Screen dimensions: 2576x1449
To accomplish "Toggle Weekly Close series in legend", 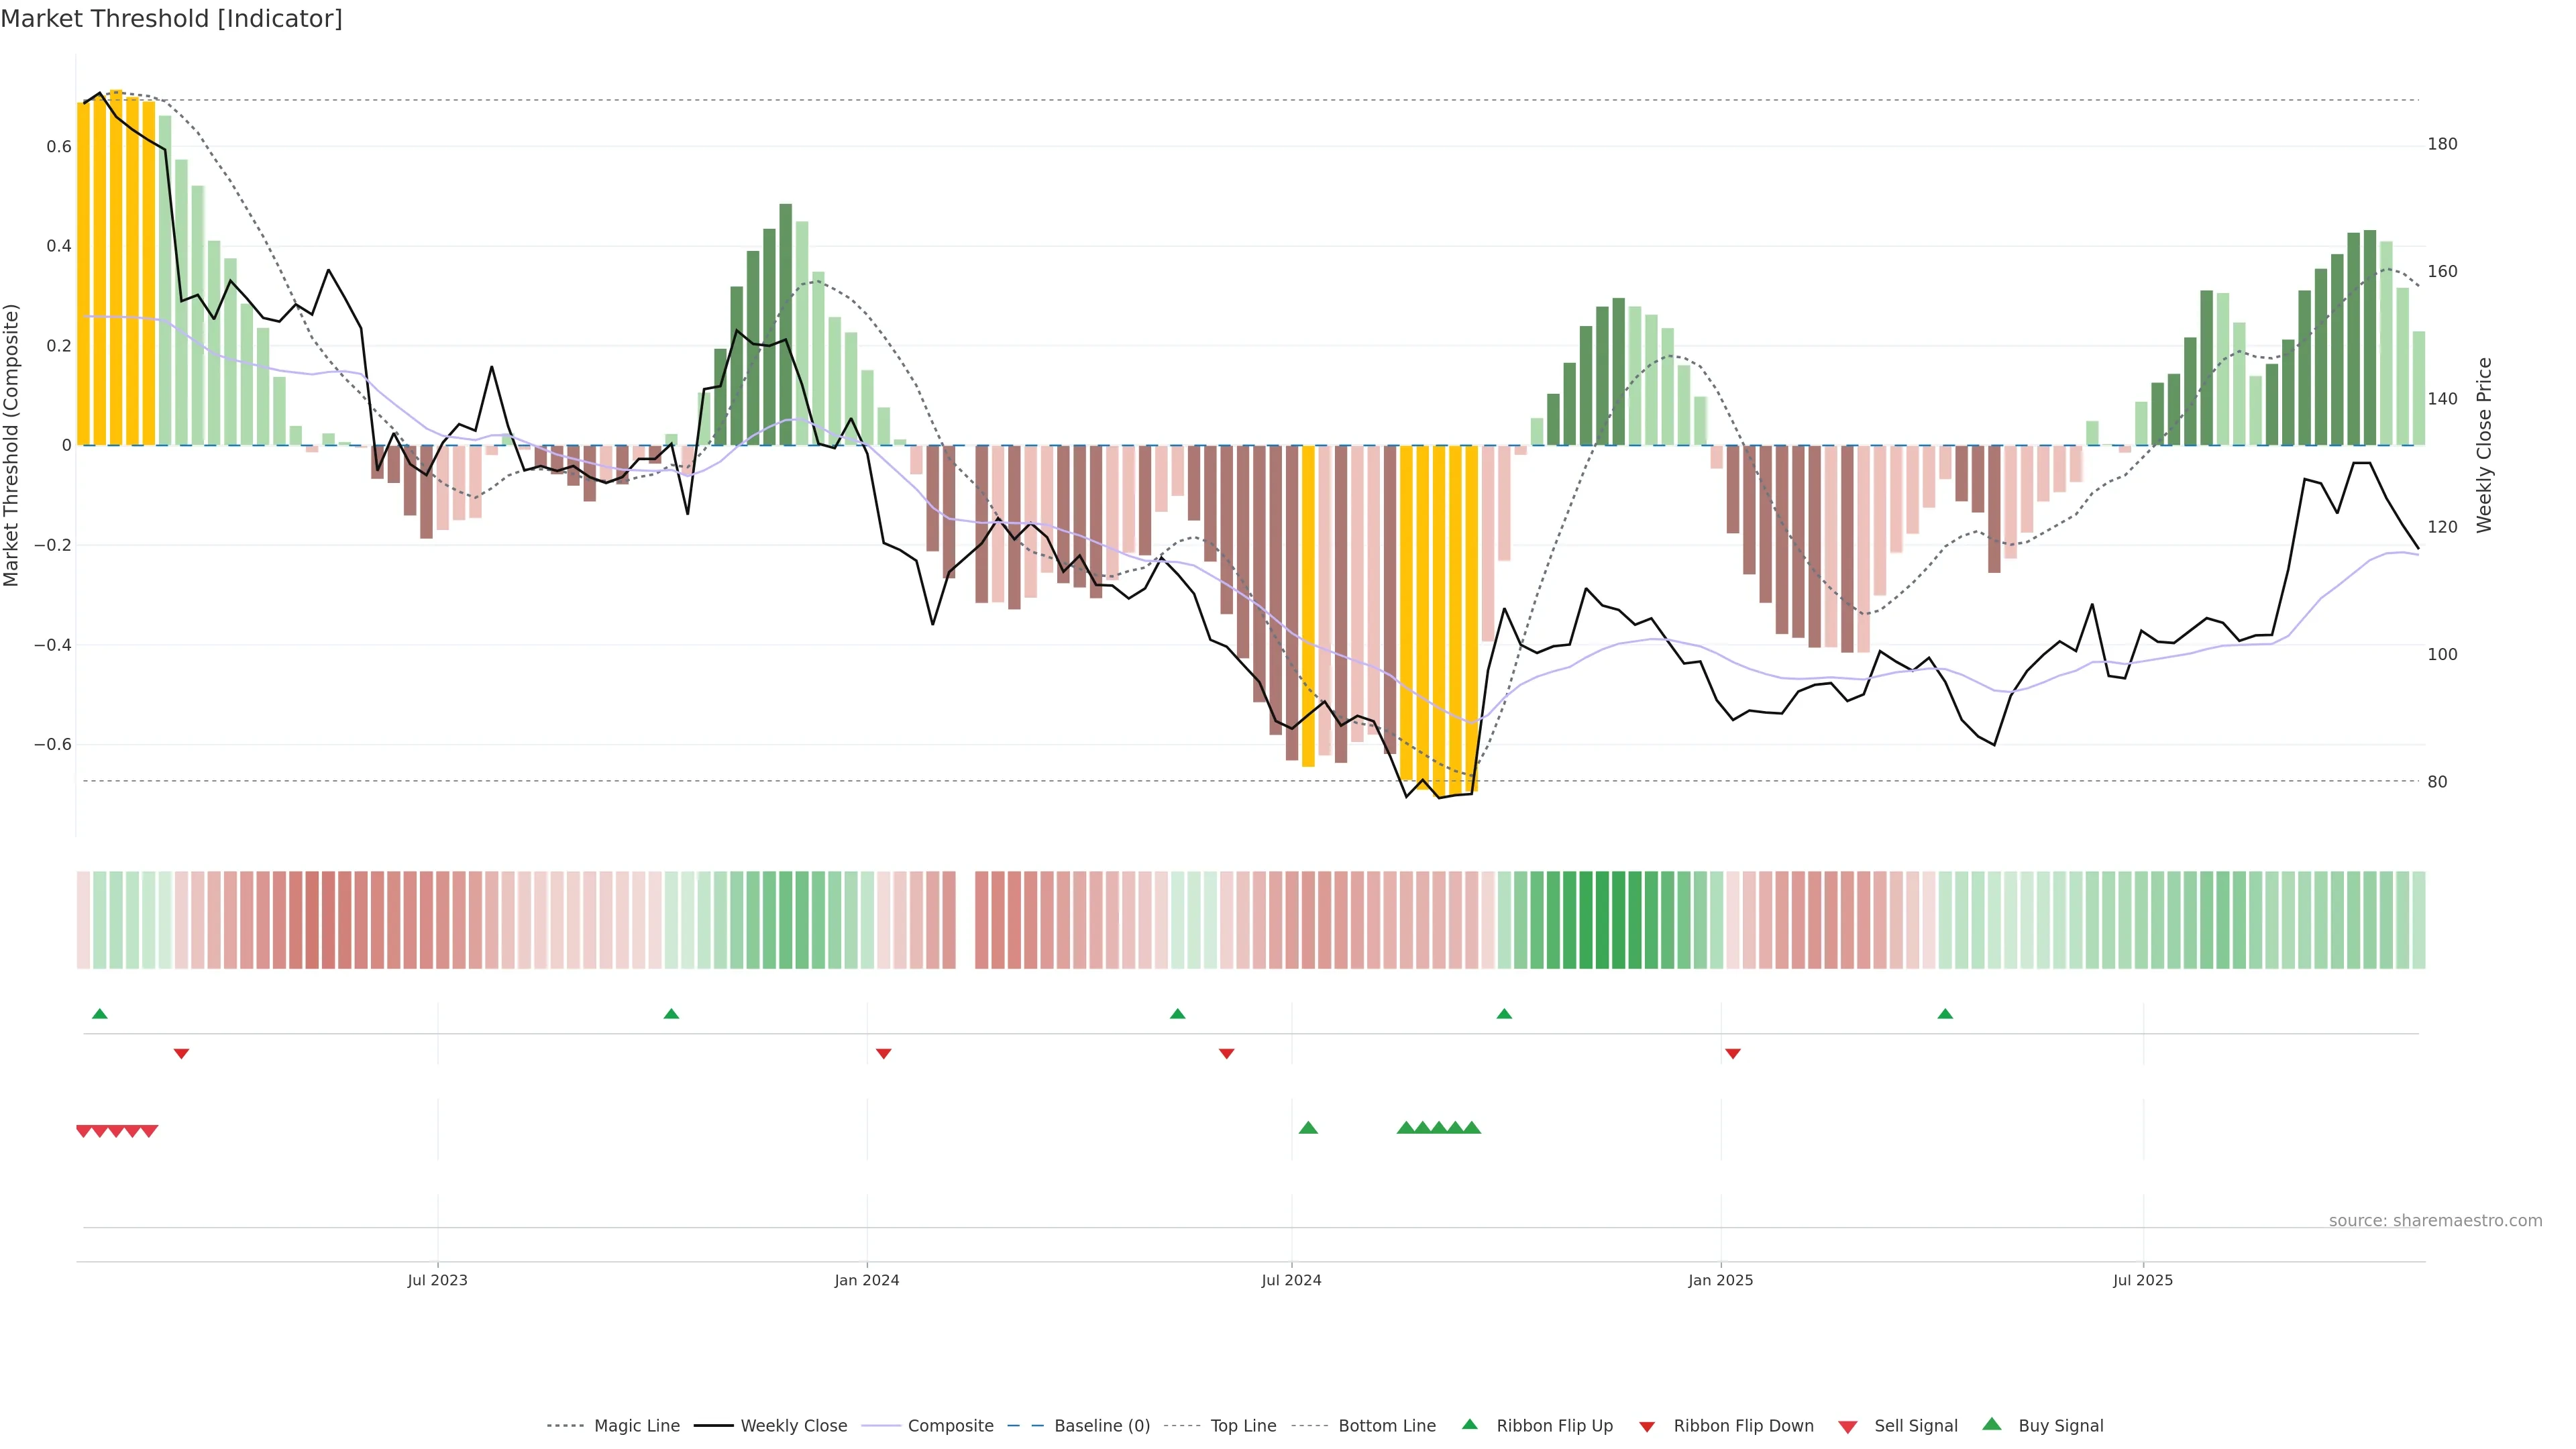I will point(793,1426).
